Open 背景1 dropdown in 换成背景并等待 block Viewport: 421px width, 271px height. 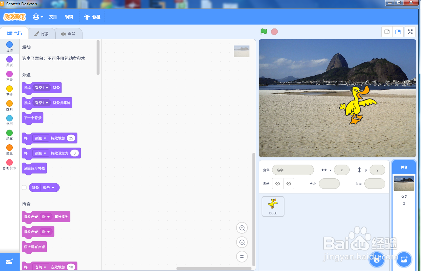click(41, 103)
